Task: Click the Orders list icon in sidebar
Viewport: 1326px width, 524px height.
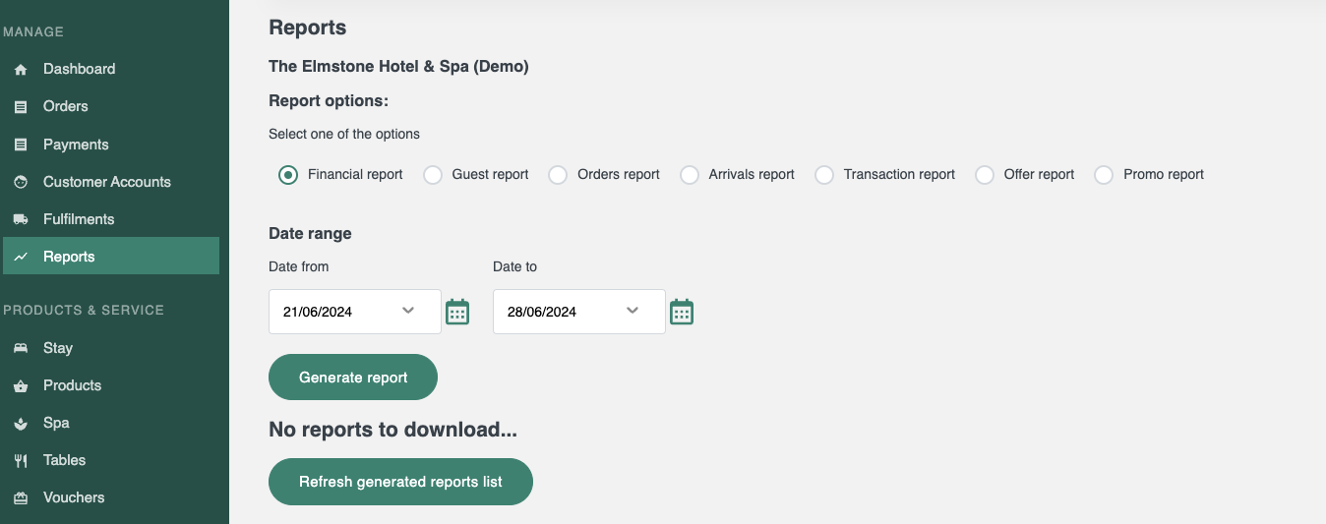Action: (21, 107)
